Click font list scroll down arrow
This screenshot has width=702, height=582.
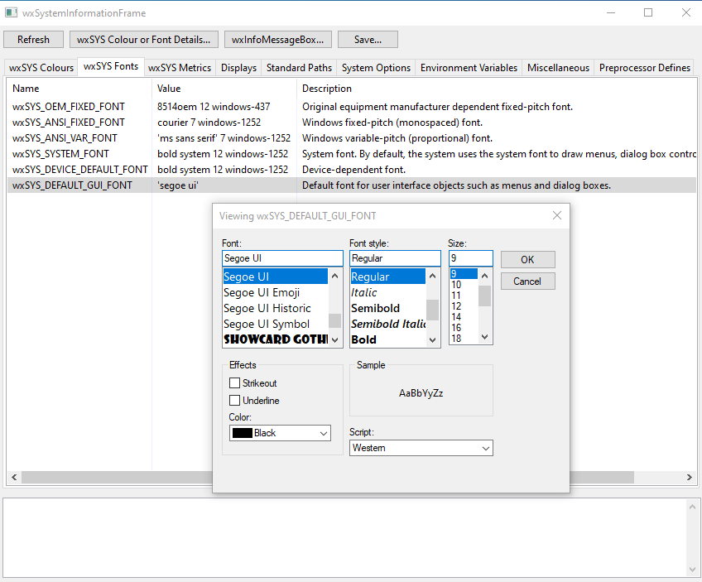[x=335, y=339]
